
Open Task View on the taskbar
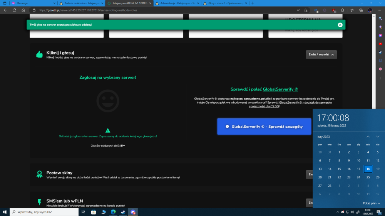(x=84, y=212)
